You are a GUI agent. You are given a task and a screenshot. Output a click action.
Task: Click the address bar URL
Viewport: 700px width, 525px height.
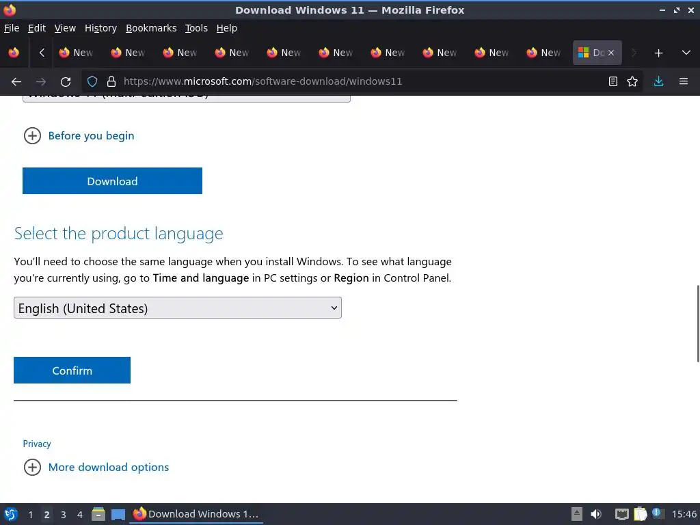point(263,81)
